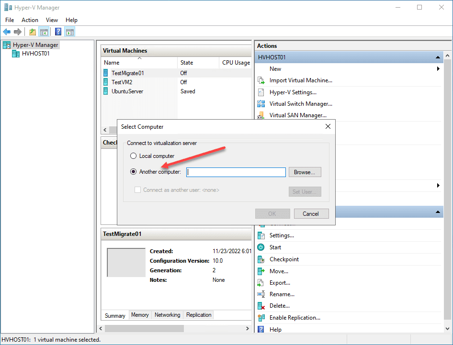Viewport: 453px width, 345px height.
Task: Click Actions pane scroll down arrow
Action: pos(447,329)
